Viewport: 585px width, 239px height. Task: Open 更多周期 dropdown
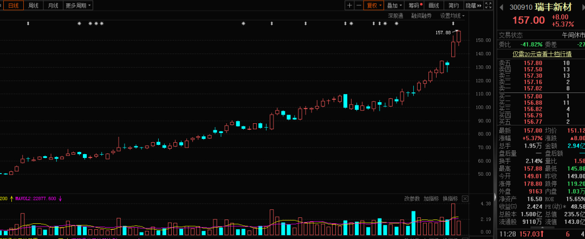coord(78,5)
